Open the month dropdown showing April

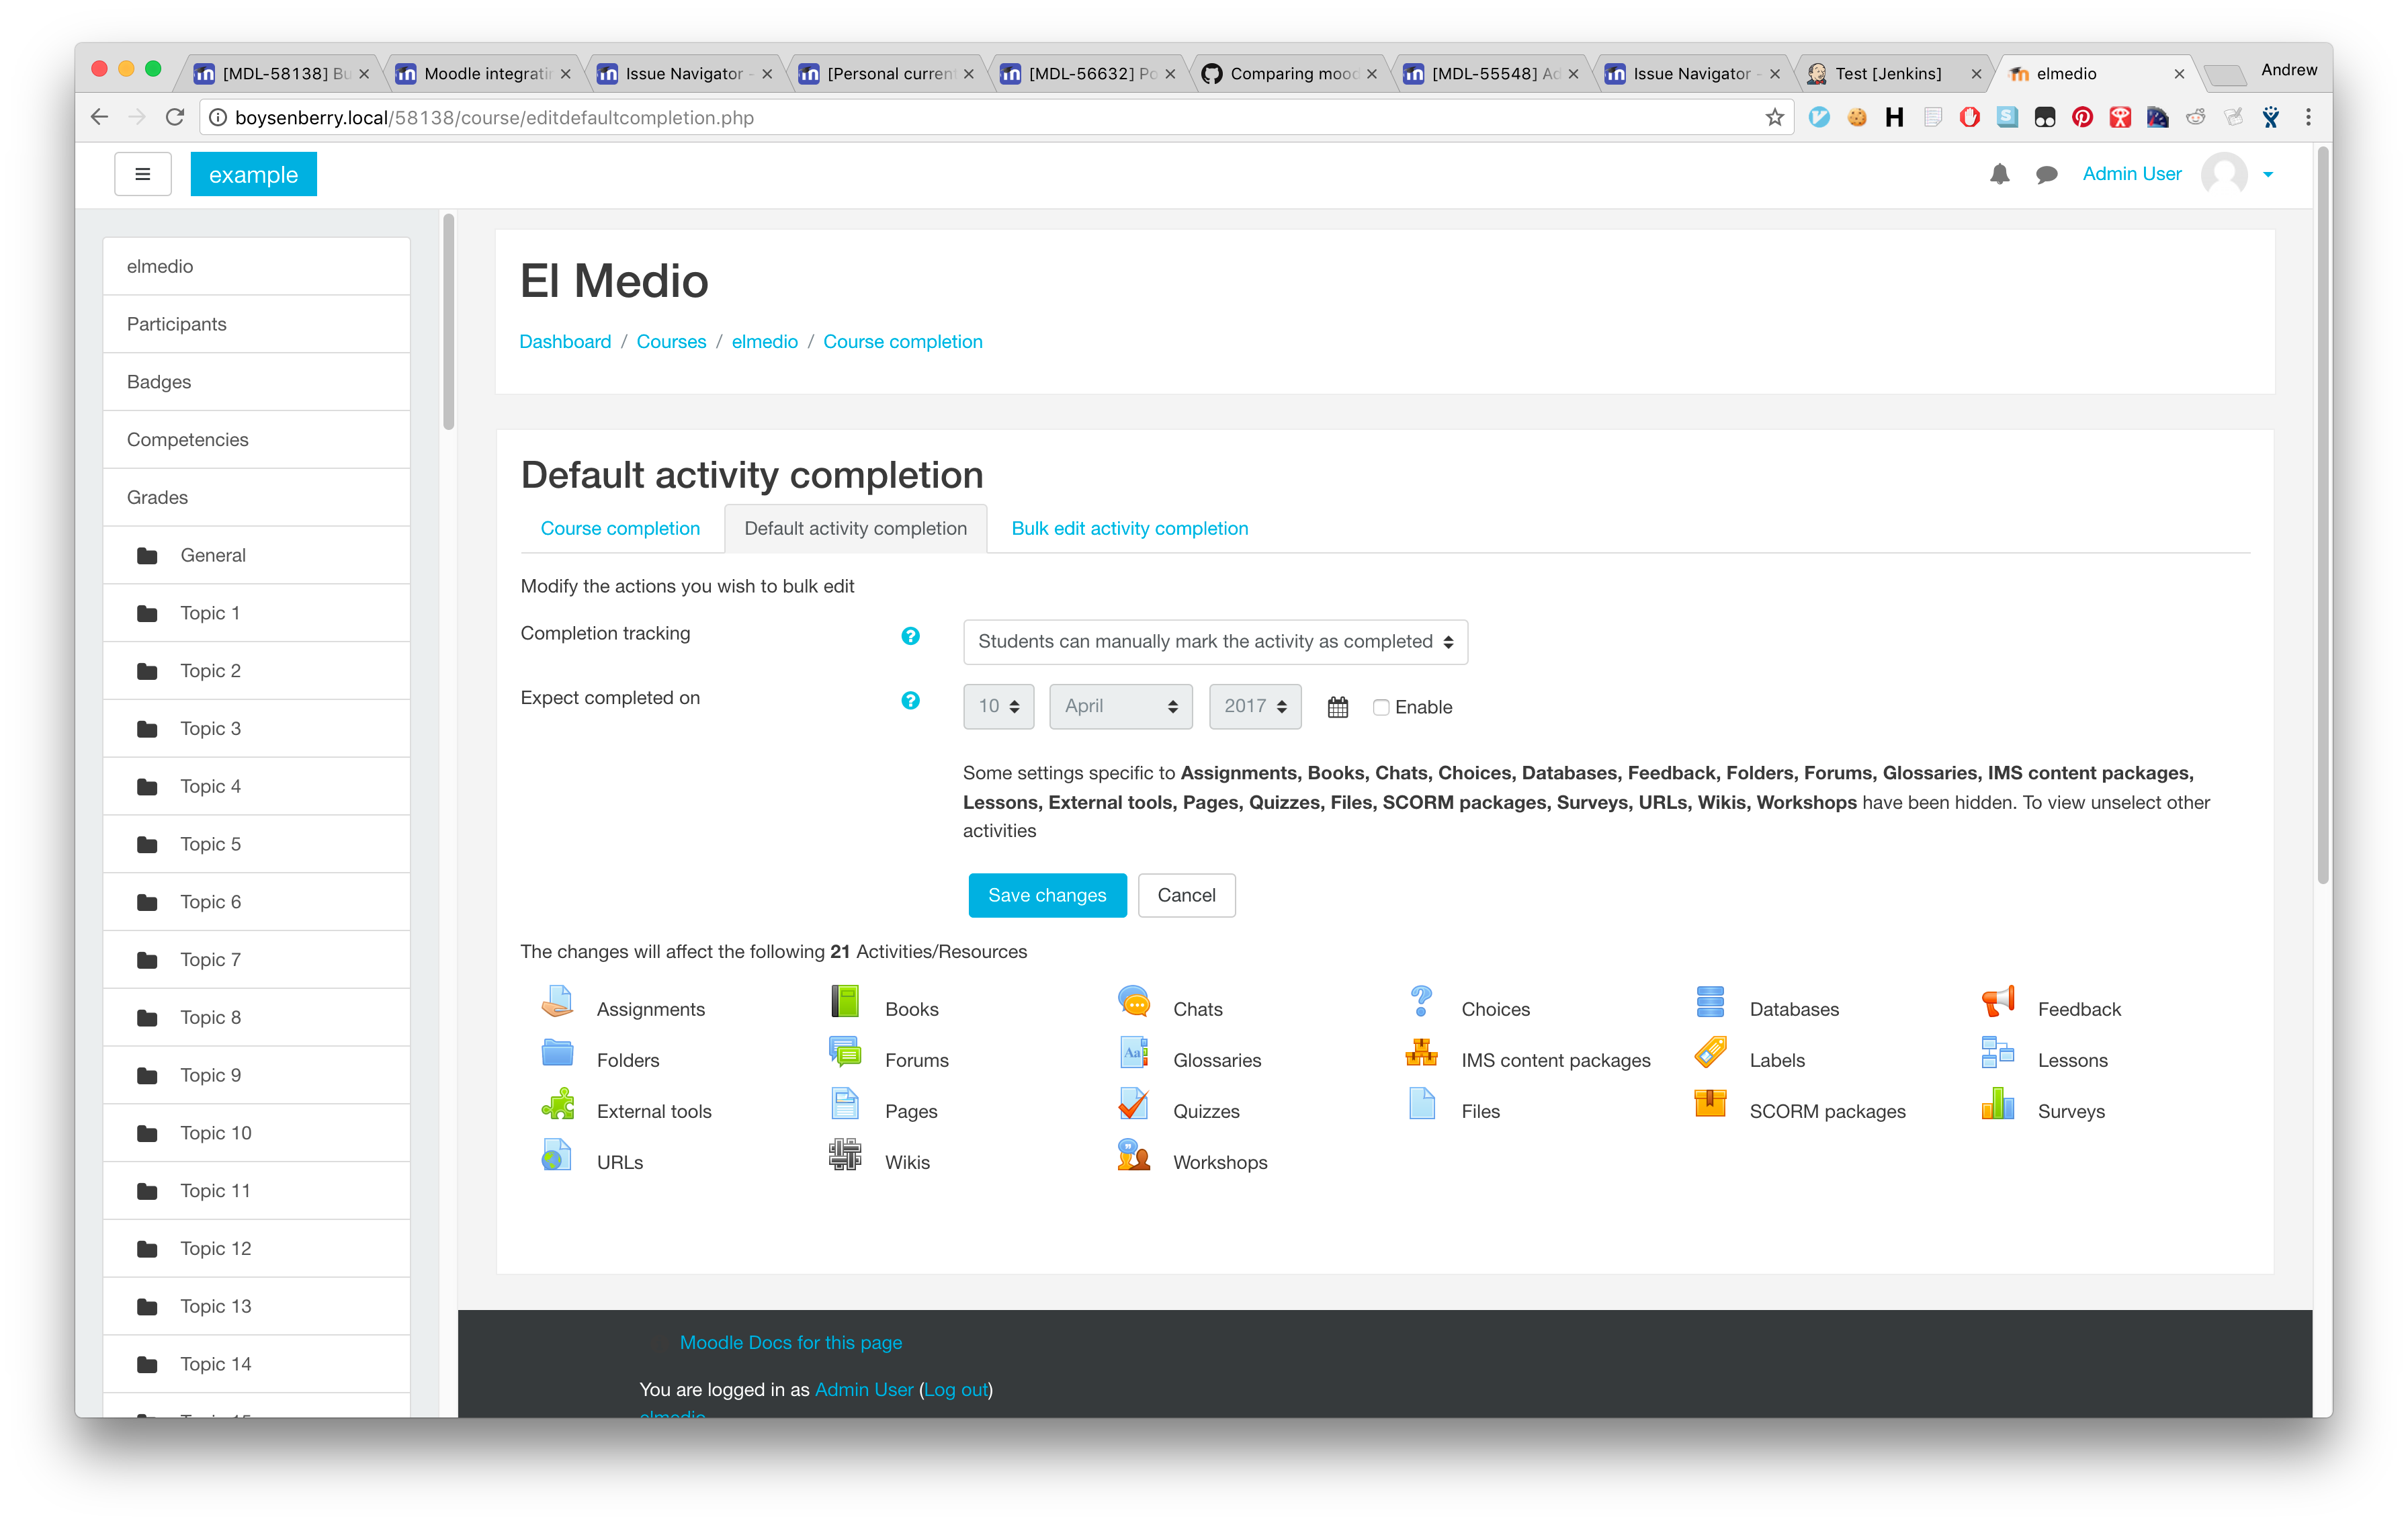tap(1120, 707)
